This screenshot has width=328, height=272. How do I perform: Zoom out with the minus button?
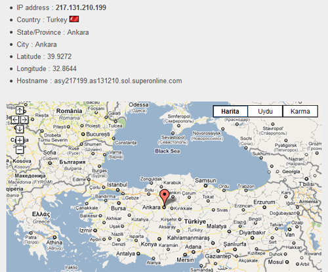coord(20,150)
